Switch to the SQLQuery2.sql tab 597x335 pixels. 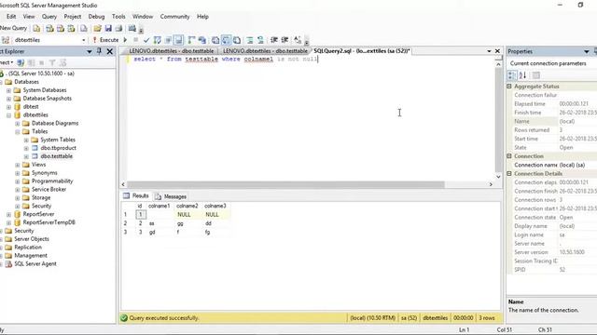361,51
